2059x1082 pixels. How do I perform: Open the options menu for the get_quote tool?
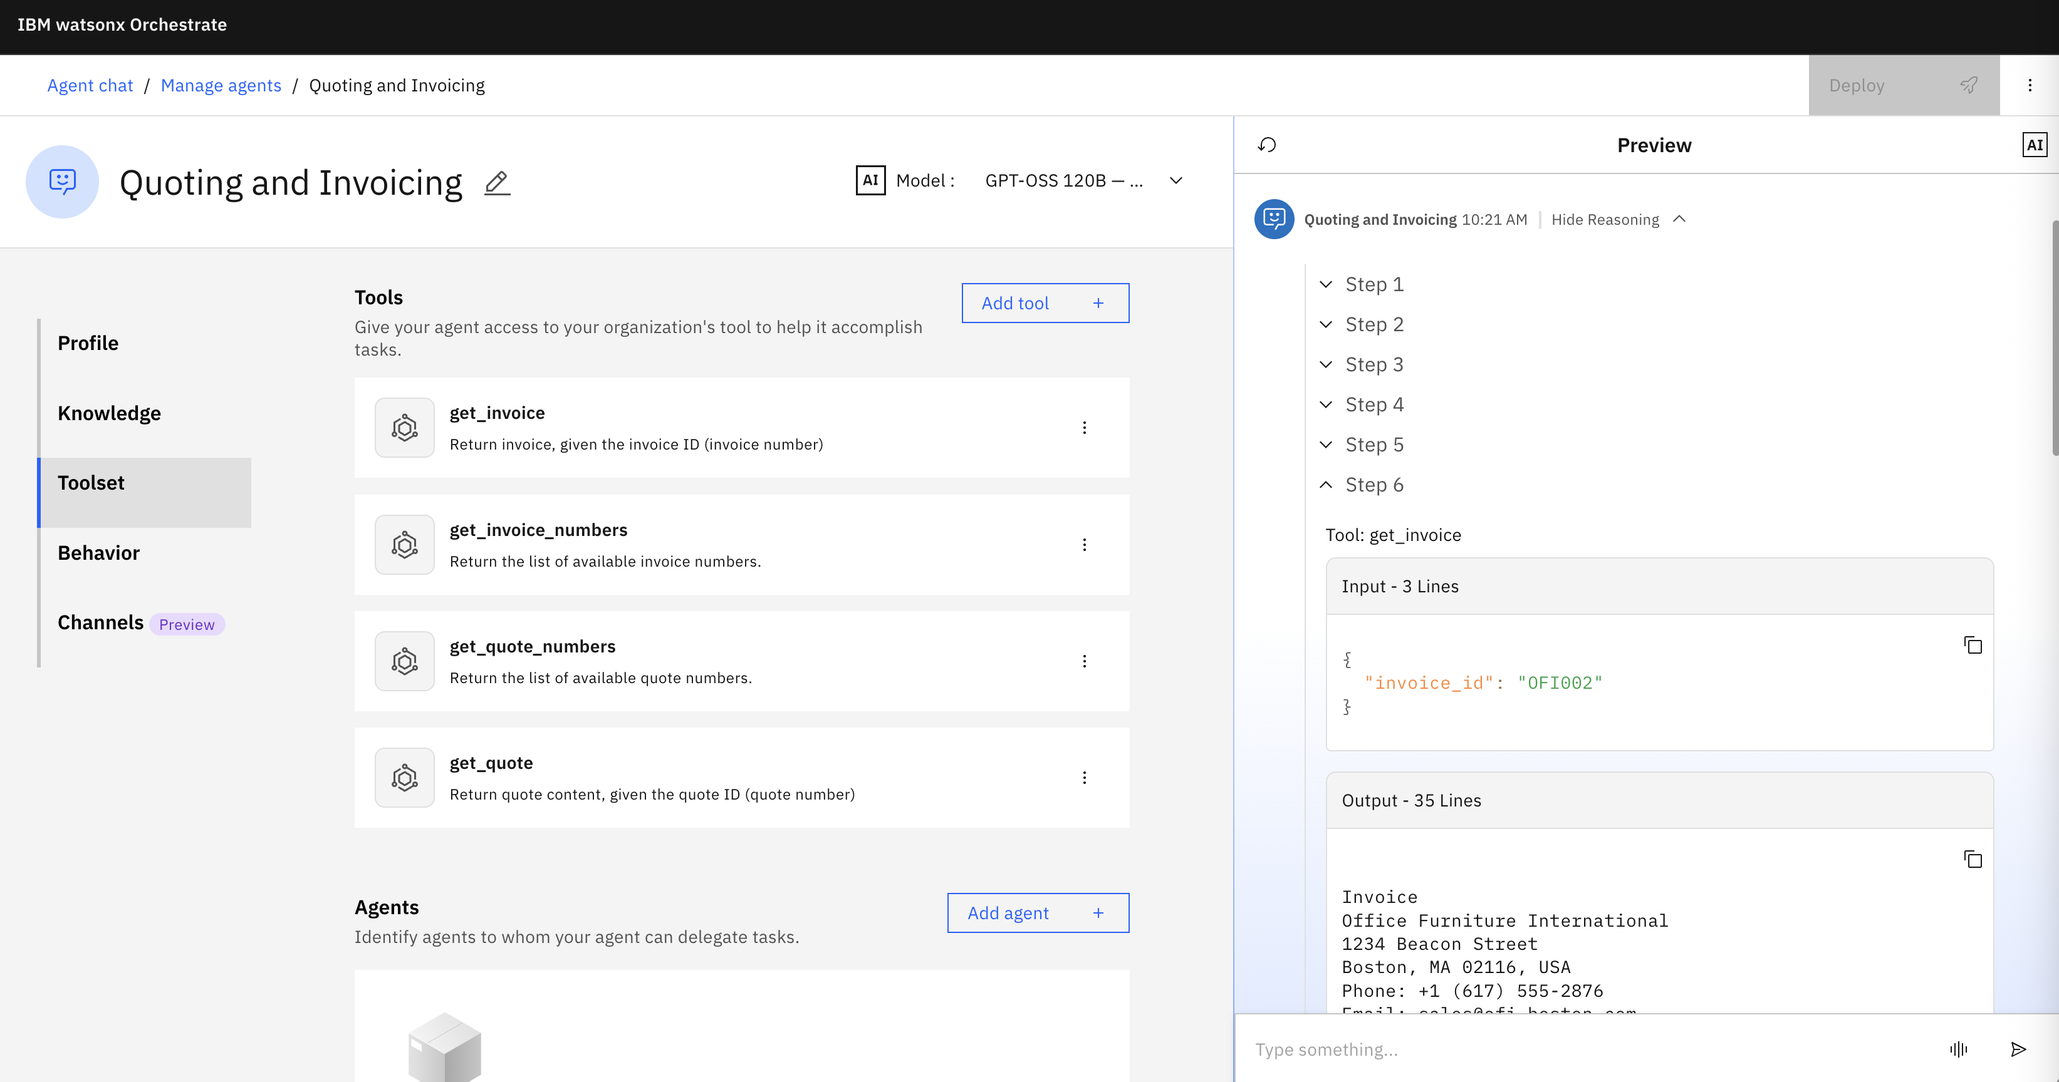pyautogui.click(x=1085, y=778)
